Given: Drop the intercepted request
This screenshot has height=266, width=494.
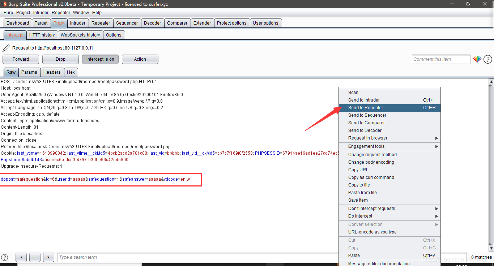Looking at the screenshot, I should click(60, 59).
